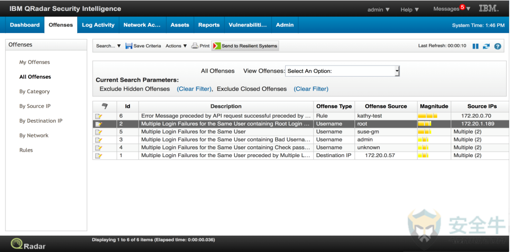Viewport: 510px width, 252px height.
Task: Click magnitude bar for root offense
Action: (424, 124)
